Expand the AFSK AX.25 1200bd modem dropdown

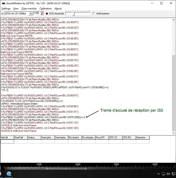tap(30, 13)
